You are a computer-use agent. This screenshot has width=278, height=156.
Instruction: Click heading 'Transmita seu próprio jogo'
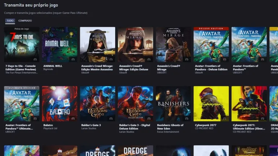[x=31, y=5]
